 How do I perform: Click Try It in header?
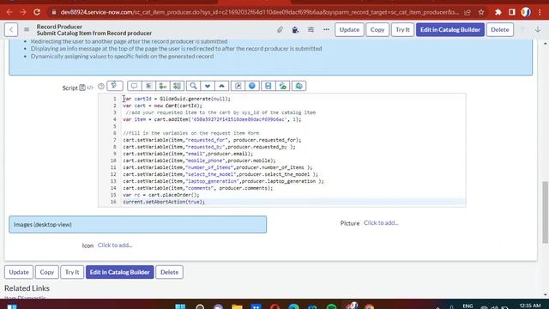[402, 30]
